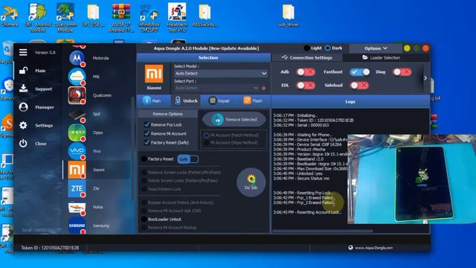Switch to the Unlock tab
This screenshot has width=476, height=268.
pyautogui.click(x=186, y=100)
